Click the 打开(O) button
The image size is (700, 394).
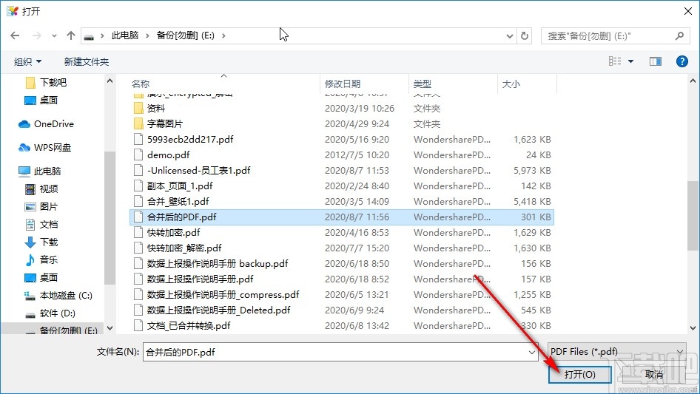tap(580, 374)
